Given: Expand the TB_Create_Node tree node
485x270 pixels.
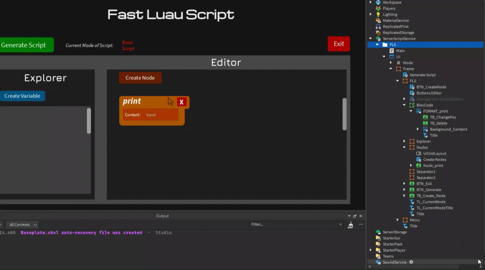Looking at the screenshot, I should tap(404, 195).
